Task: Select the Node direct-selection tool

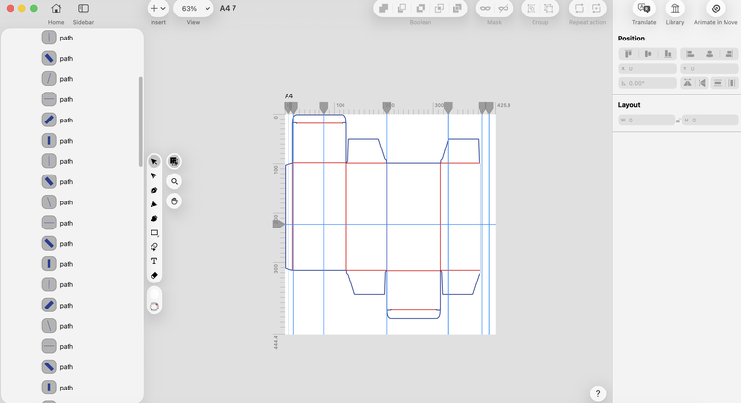Action: [154, 175]
